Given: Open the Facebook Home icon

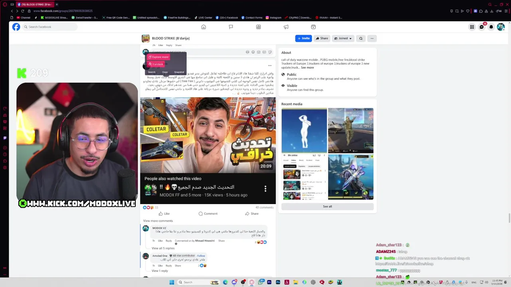Looking at the screenshot, I should pos(204,27).
